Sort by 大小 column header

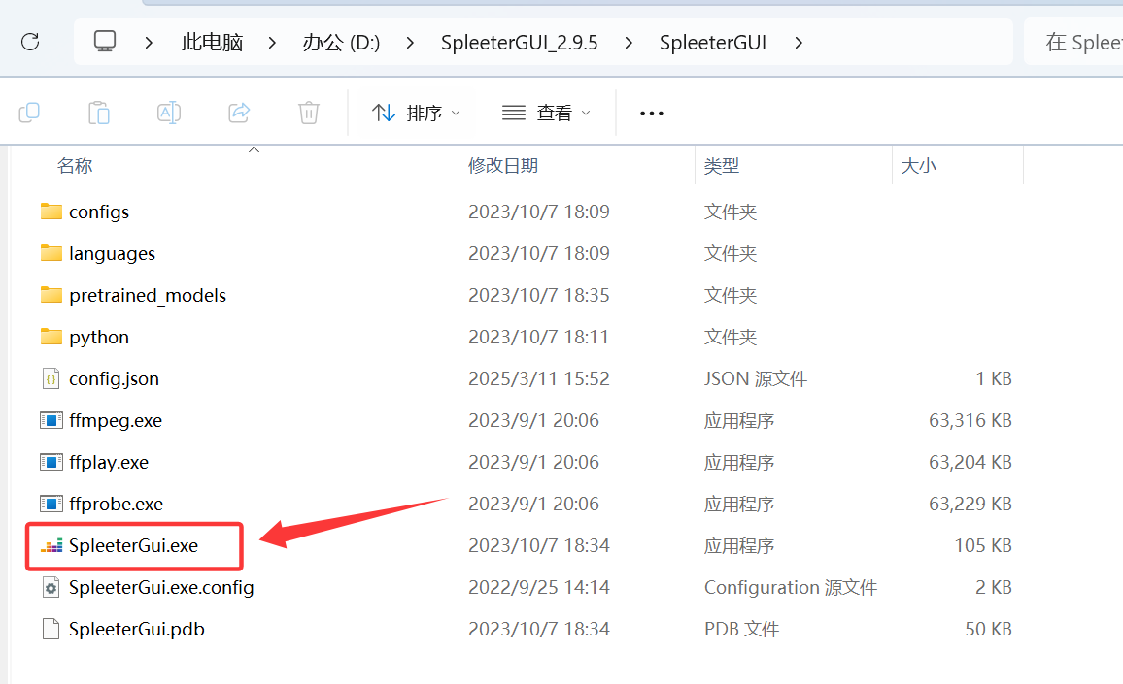click(x=918, y=166)
